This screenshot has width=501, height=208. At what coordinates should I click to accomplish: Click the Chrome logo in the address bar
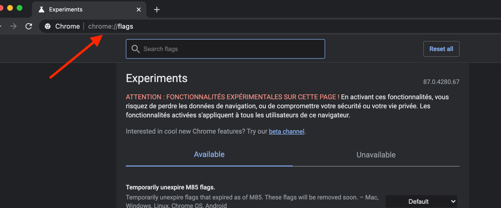48,26
